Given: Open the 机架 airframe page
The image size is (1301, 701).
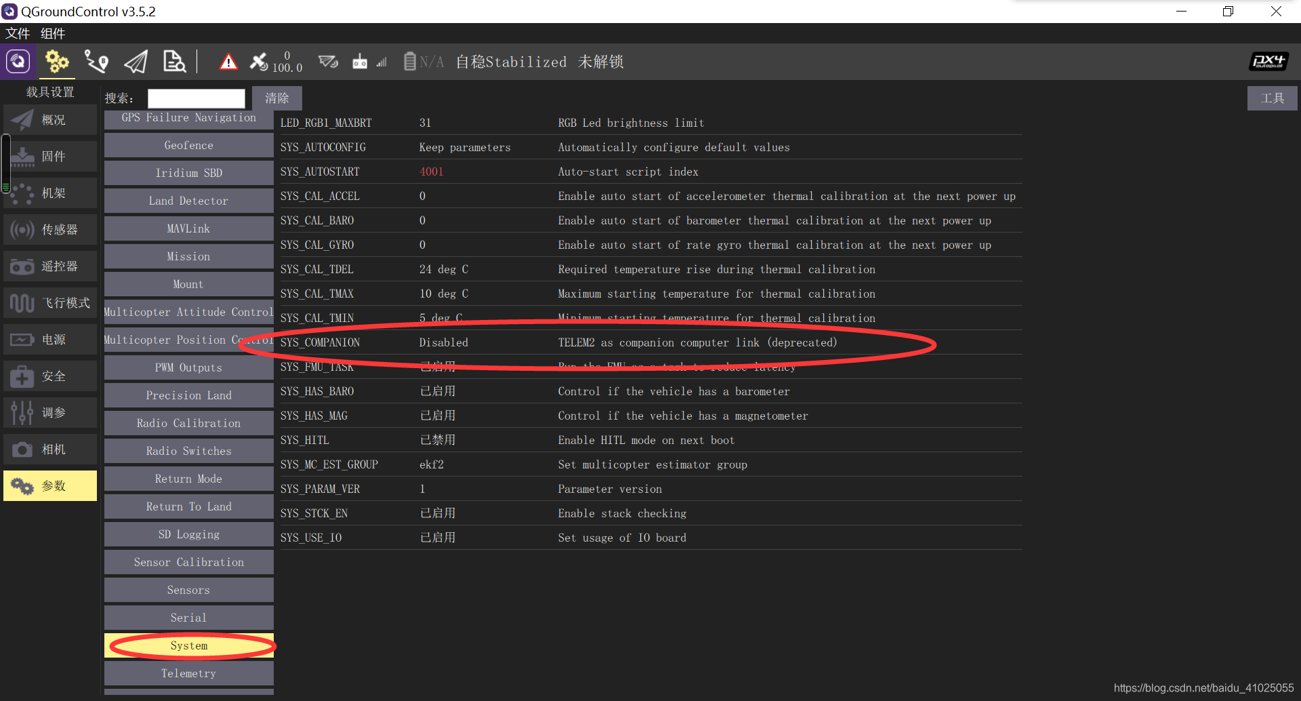Looking at the screenshot, I should tap(50, 193).
